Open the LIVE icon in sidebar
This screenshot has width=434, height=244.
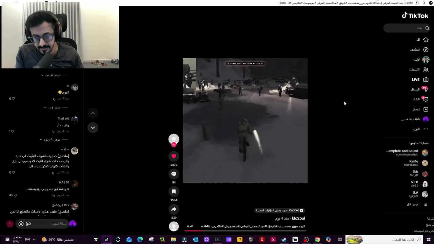(426, 80)
